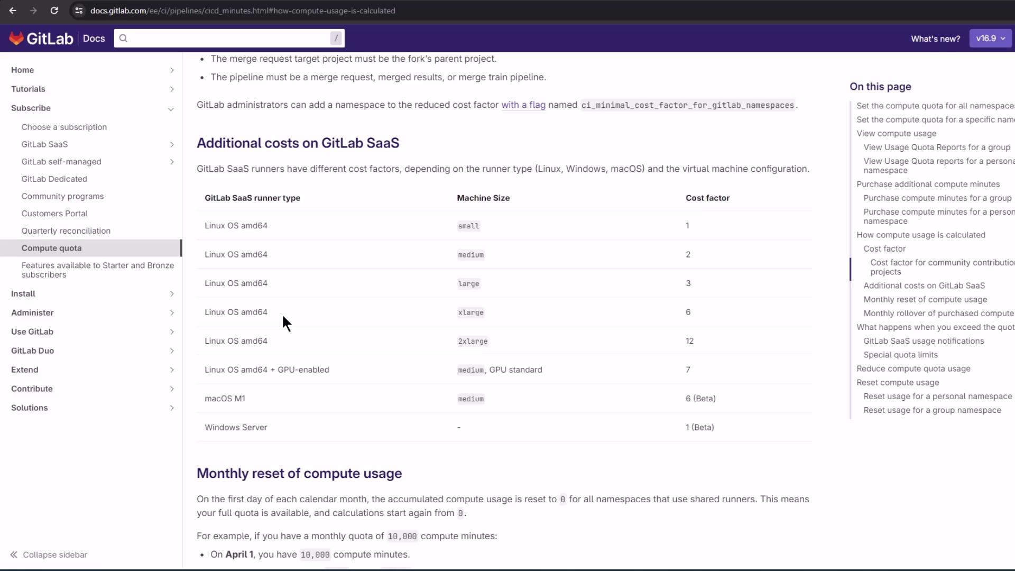The height and width of the screenshot is (571, 1015).
Task: Click the browser back arrow
Action: pos(13,11)
